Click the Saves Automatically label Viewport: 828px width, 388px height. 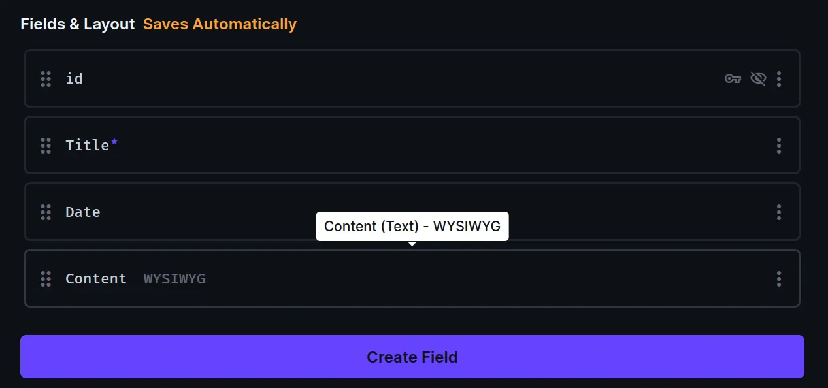220,24
